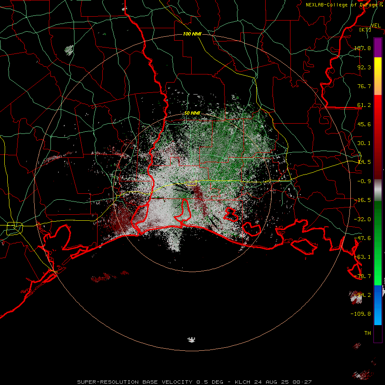
Task: Select the -63.1 value on velocity scale
Action: [363, 257]
